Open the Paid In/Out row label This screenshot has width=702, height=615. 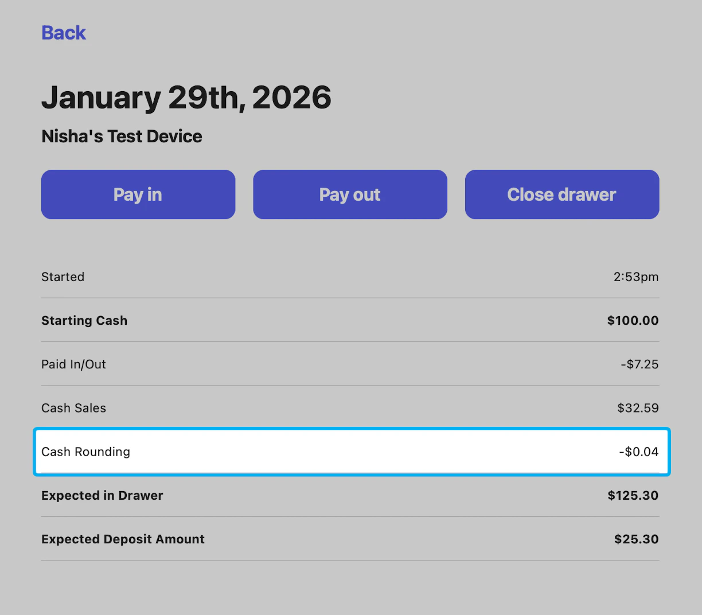pos(73,364)
